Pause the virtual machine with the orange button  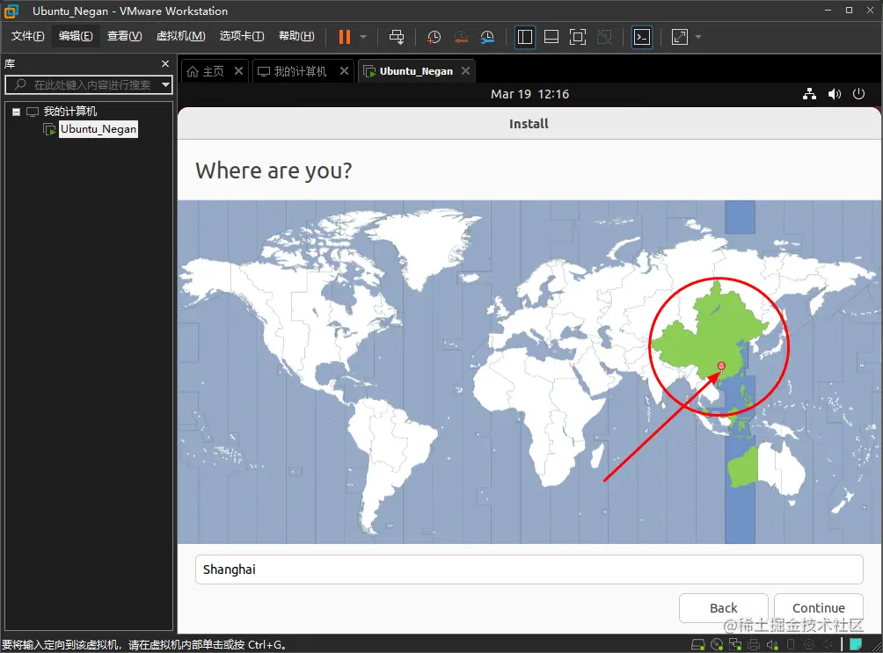pyautogui.click(x=344, y=37)
